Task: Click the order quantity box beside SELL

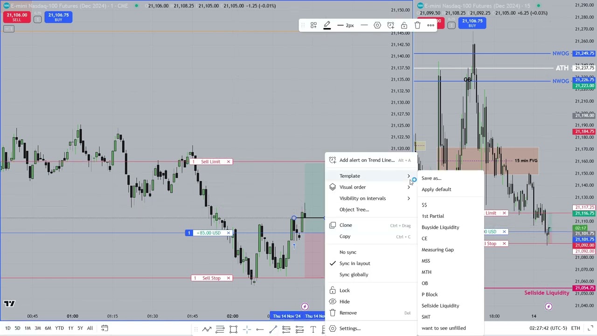Action: coord(38,19)
